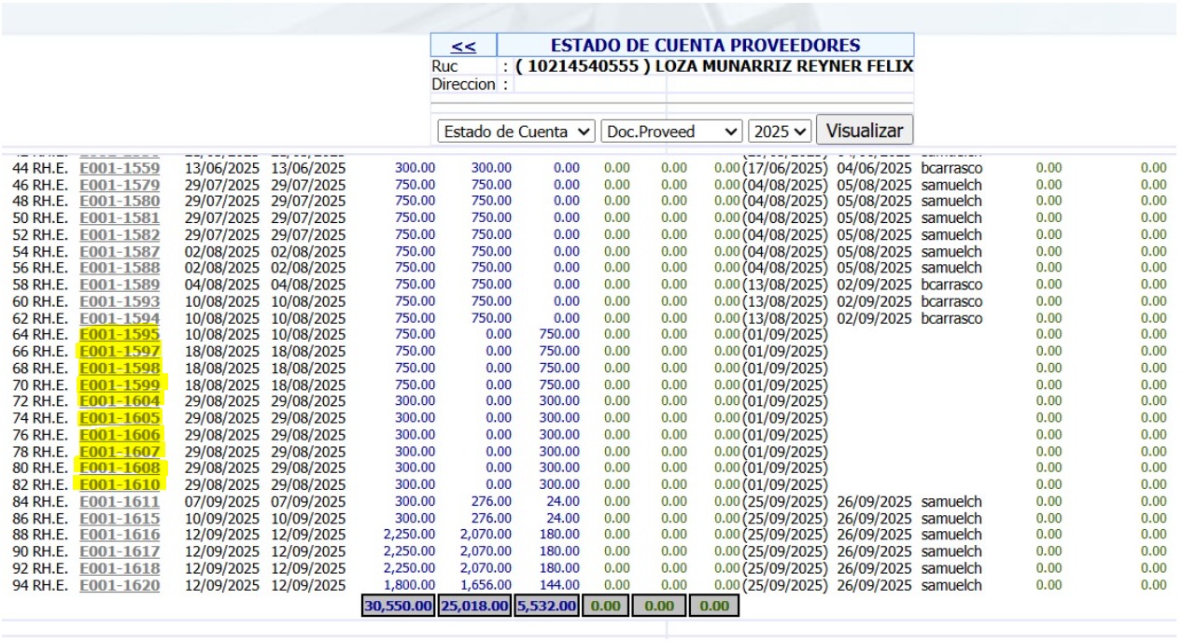Select highlighted link E001-1599
This screenshot has height=642, width=1183.
(x=120, y=384)
